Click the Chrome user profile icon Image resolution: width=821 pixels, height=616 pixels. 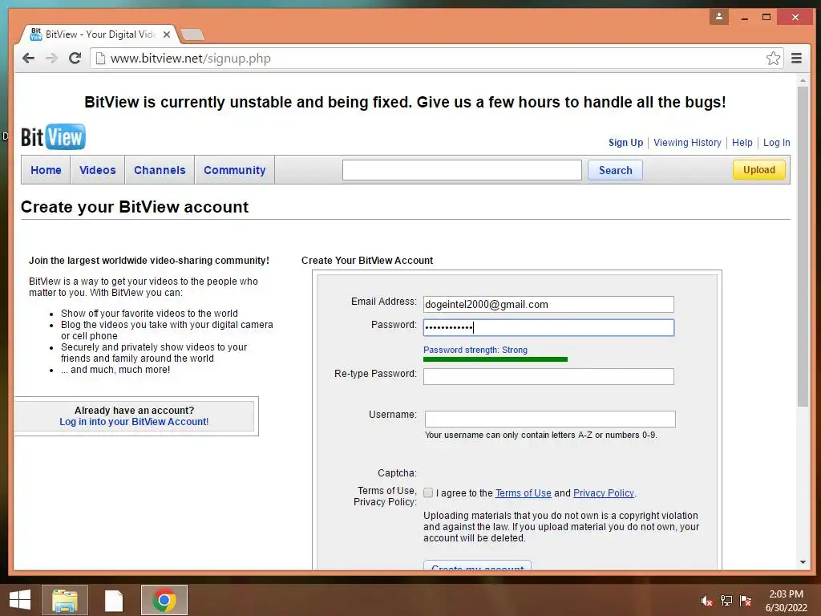pos(719,17)
